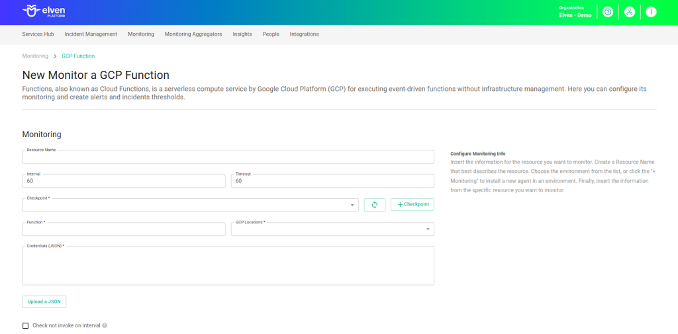The height and width of the screenshot is (334, 678).
Task: Open the Integrations menu
Action: click(x=305, y=34)
